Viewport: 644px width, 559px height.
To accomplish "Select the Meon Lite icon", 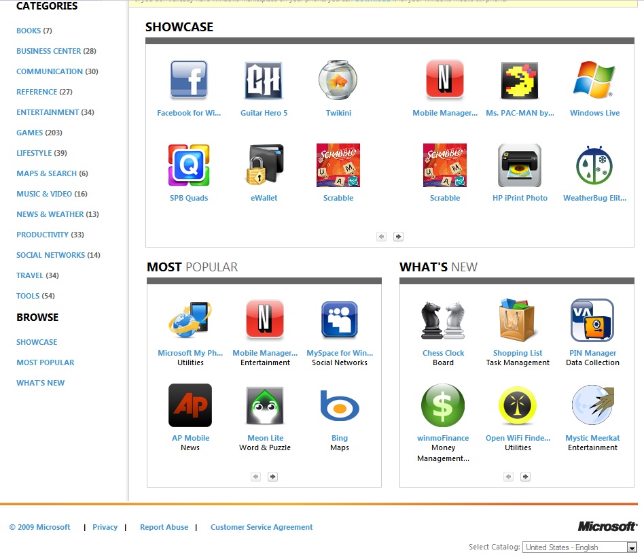I will coord(265,405).
